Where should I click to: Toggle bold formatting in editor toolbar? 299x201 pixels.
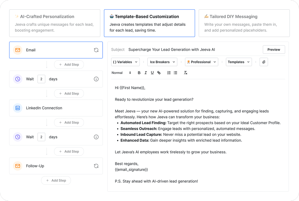pos(139,73)
